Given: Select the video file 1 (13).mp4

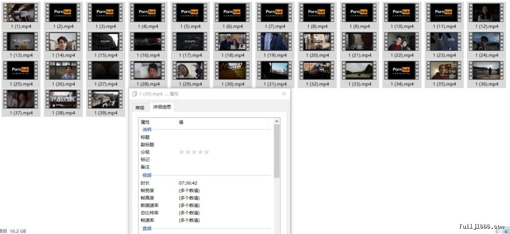Looking at the screenshot, I should click(21, 45).
